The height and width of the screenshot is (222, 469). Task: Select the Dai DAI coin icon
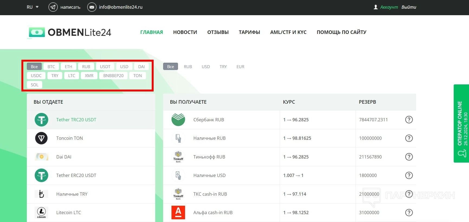41,157
